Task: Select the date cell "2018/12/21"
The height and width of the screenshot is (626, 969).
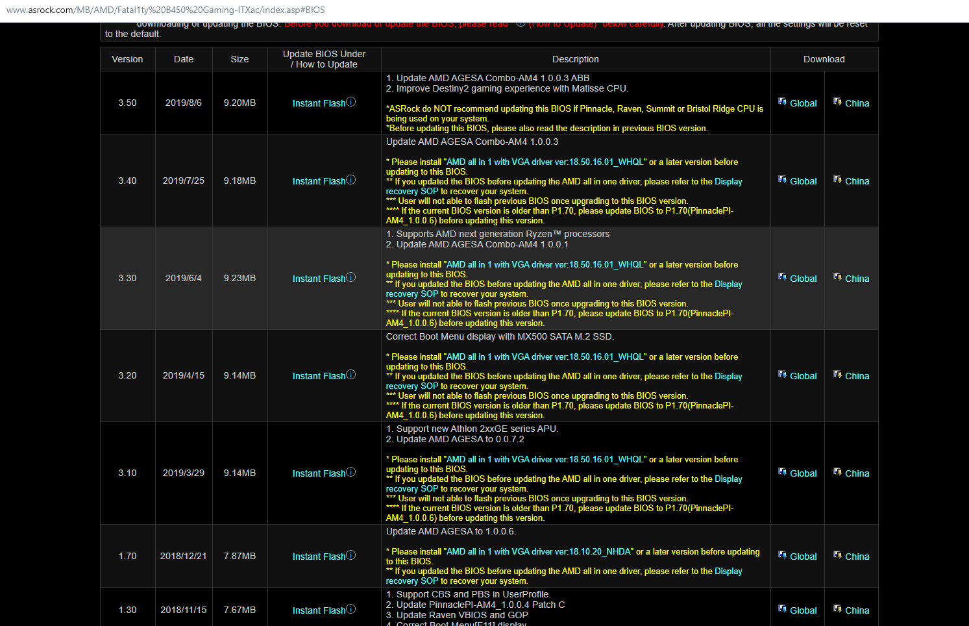Action: 184,556
